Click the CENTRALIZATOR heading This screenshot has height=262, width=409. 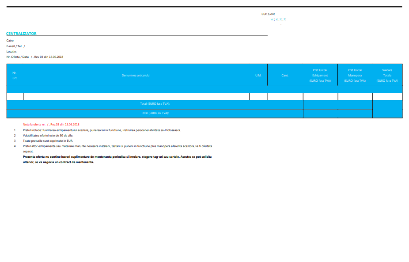pos(21,34)
